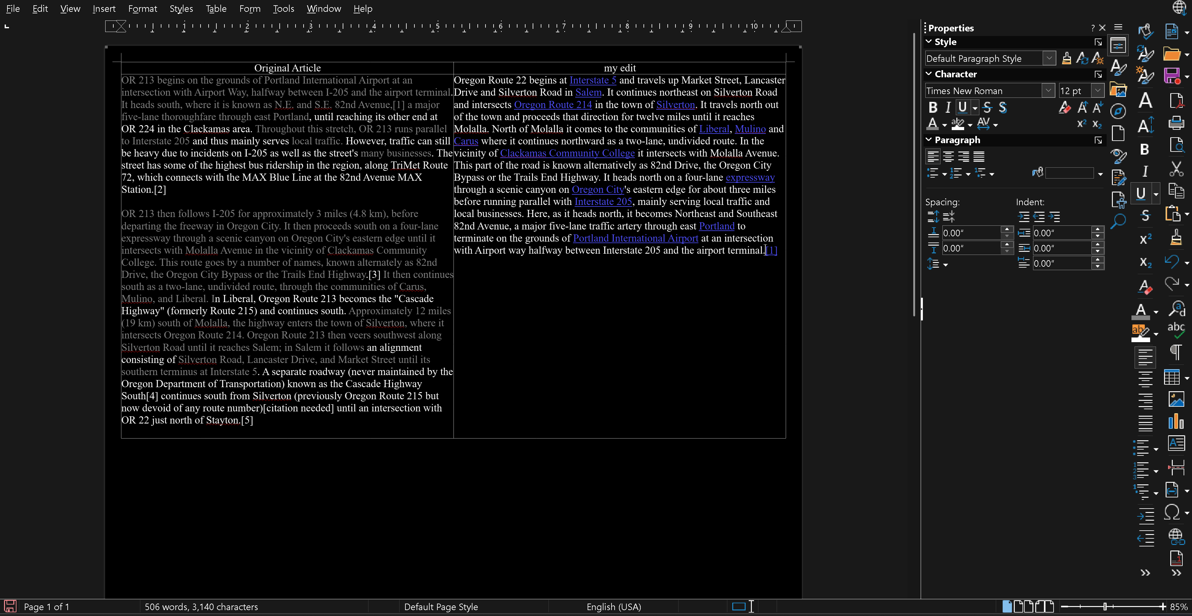Click the expressway hyperlink
The width and height of the screenshot is (1192, 616).
(750, 177)
